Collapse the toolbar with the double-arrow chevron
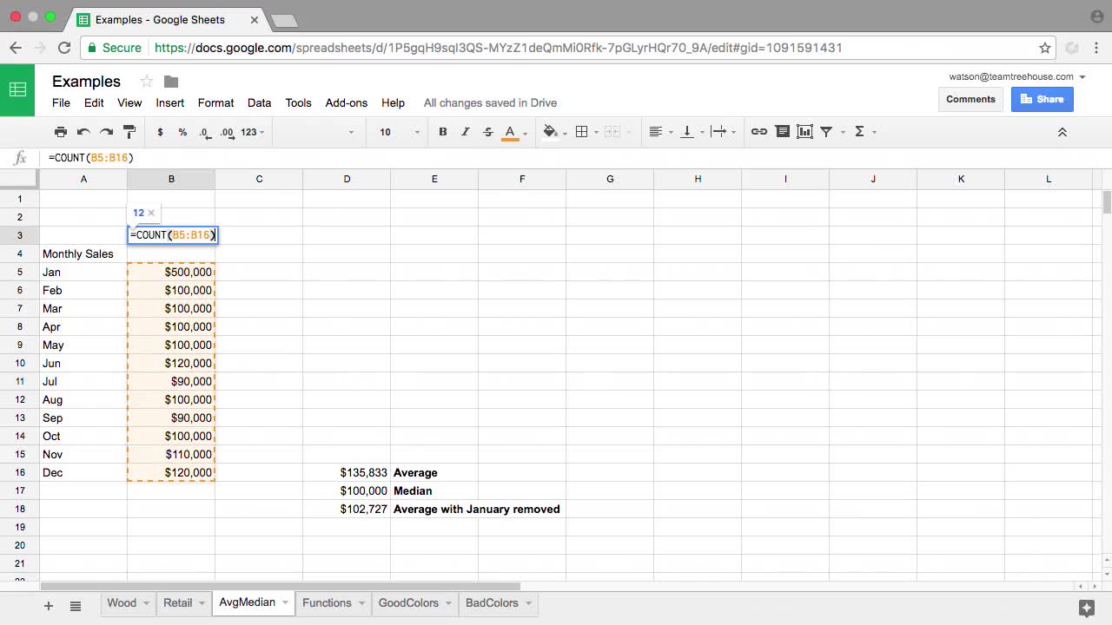1112x625 pixels. 1062,132
